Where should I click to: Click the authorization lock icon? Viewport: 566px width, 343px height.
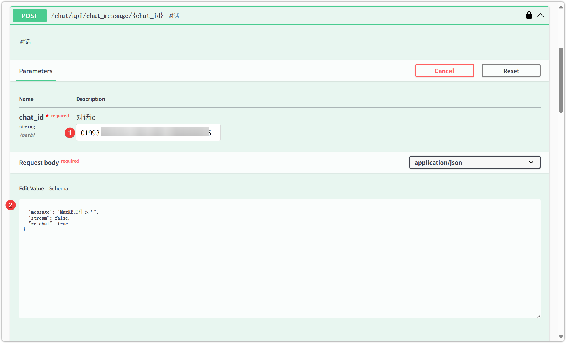pos(529,15)
